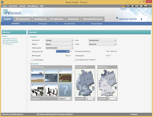Tick the Norddeutsches Tiefland checkbox

click(76, 60)
